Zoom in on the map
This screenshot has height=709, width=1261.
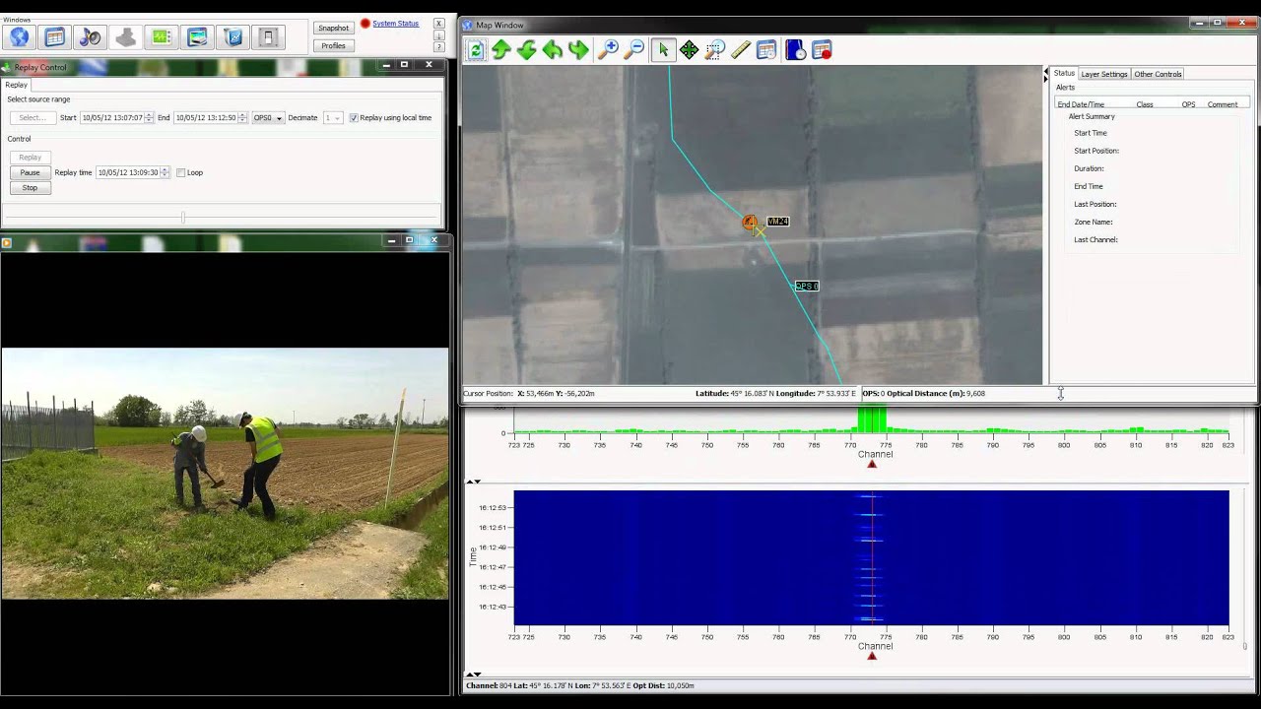(x=609, y=49)
